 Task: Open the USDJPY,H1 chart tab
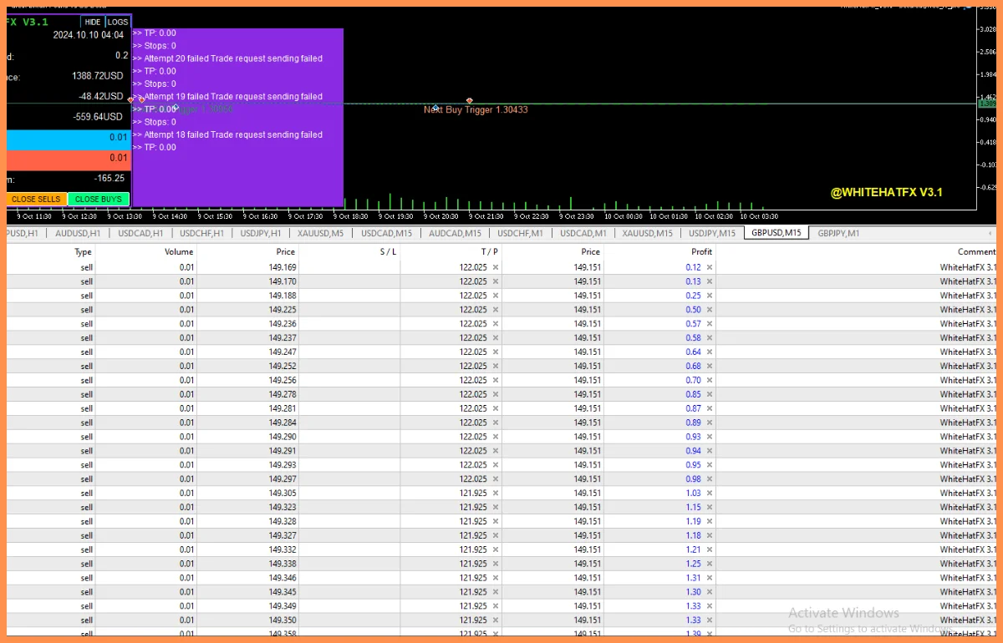[261, 233]
